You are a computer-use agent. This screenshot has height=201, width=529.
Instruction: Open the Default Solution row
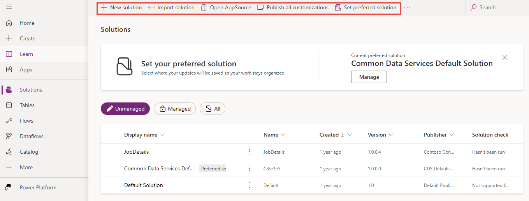(144, 185)
